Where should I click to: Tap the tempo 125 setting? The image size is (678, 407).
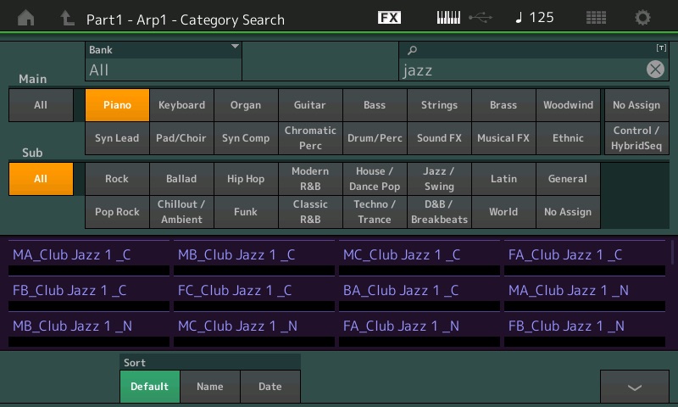point(535,18)
